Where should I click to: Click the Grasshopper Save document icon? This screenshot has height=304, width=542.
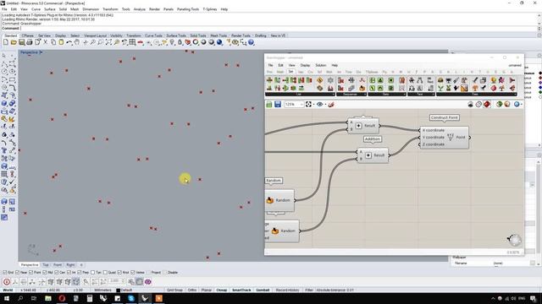pyautogui.click(x=278, y=104)
